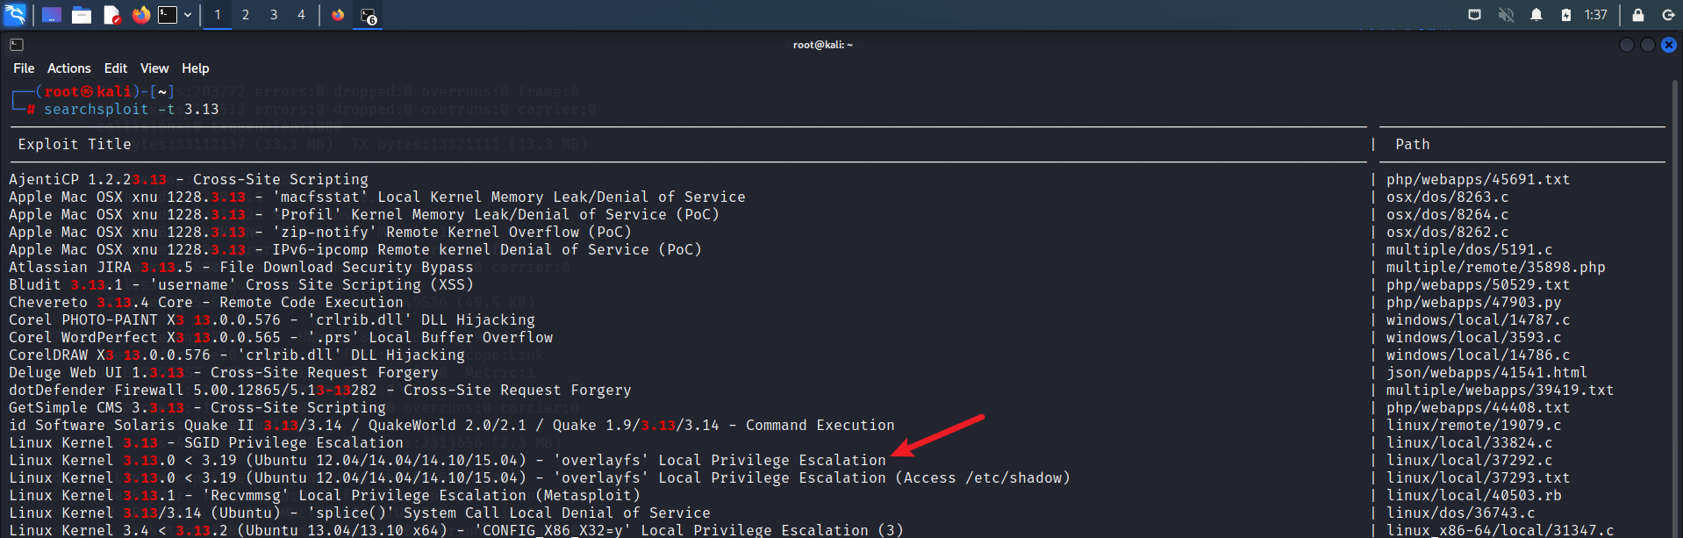1683x538 pixels.
Task: Open the terminal View menu
Action: click(154, 68)
